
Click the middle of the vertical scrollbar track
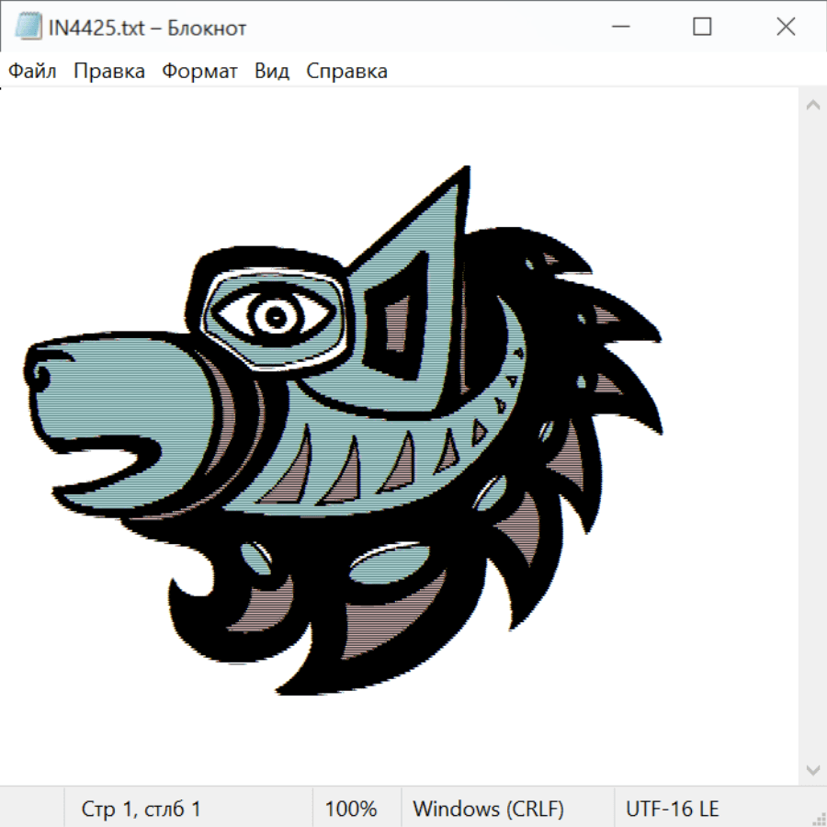[x=812, y=436]
